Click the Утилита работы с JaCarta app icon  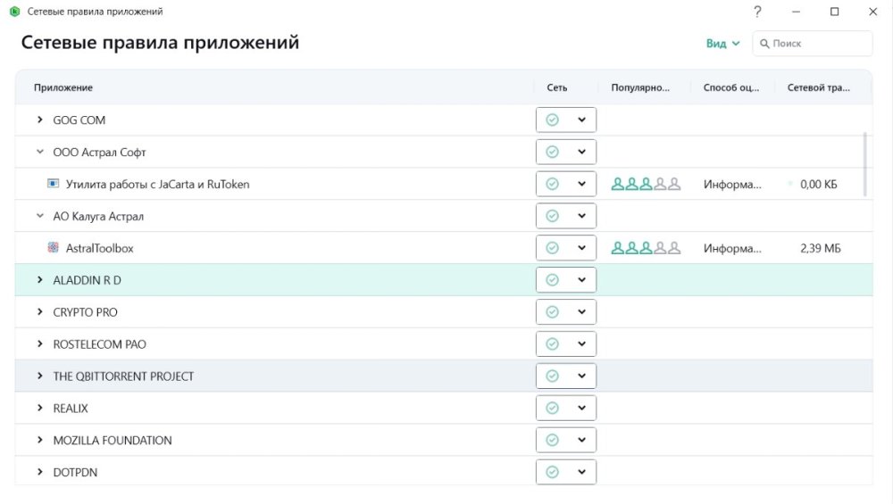tap(53, 184)
